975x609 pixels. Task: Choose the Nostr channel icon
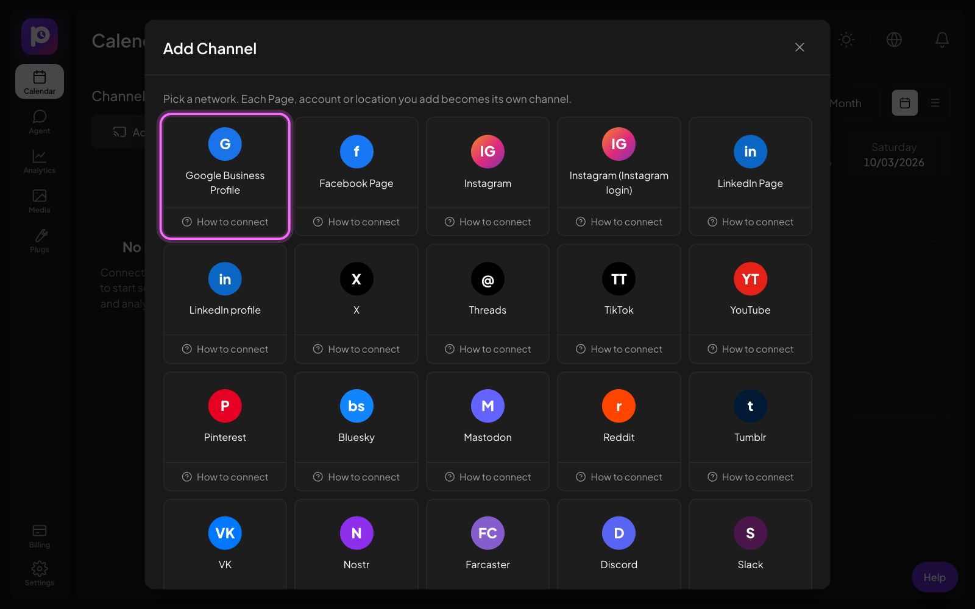tap(356, 533)
